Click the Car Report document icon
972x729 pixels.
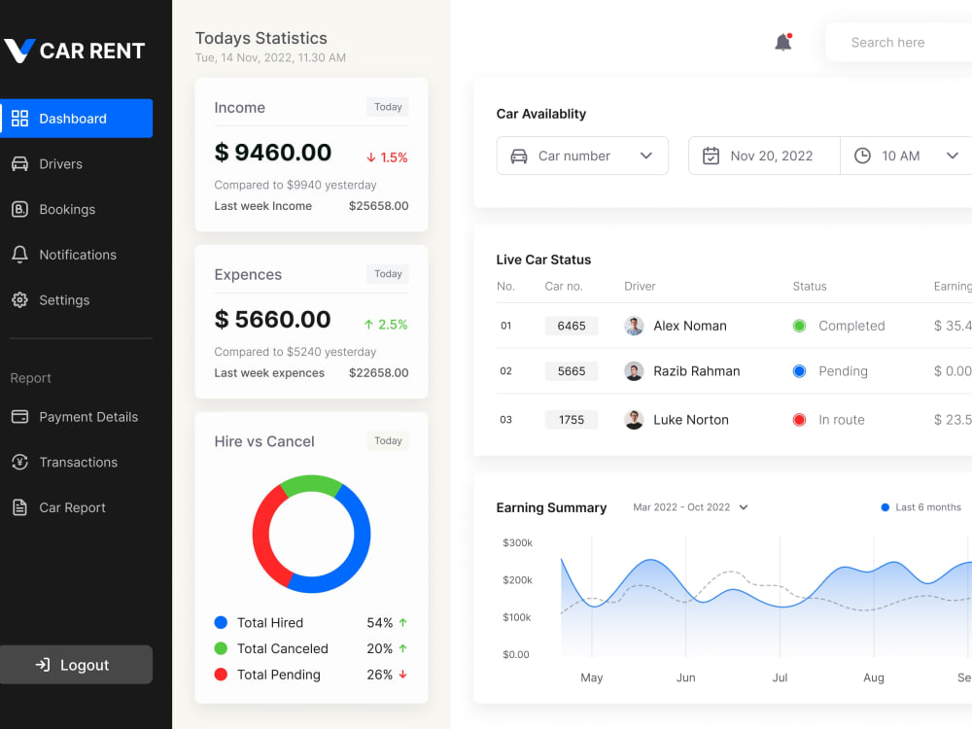[x=19, y=507]
